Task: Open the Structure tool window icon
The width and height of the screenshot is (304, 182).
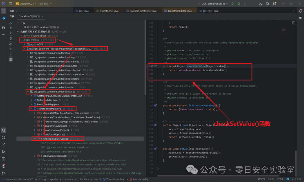Action: point(3,27)
